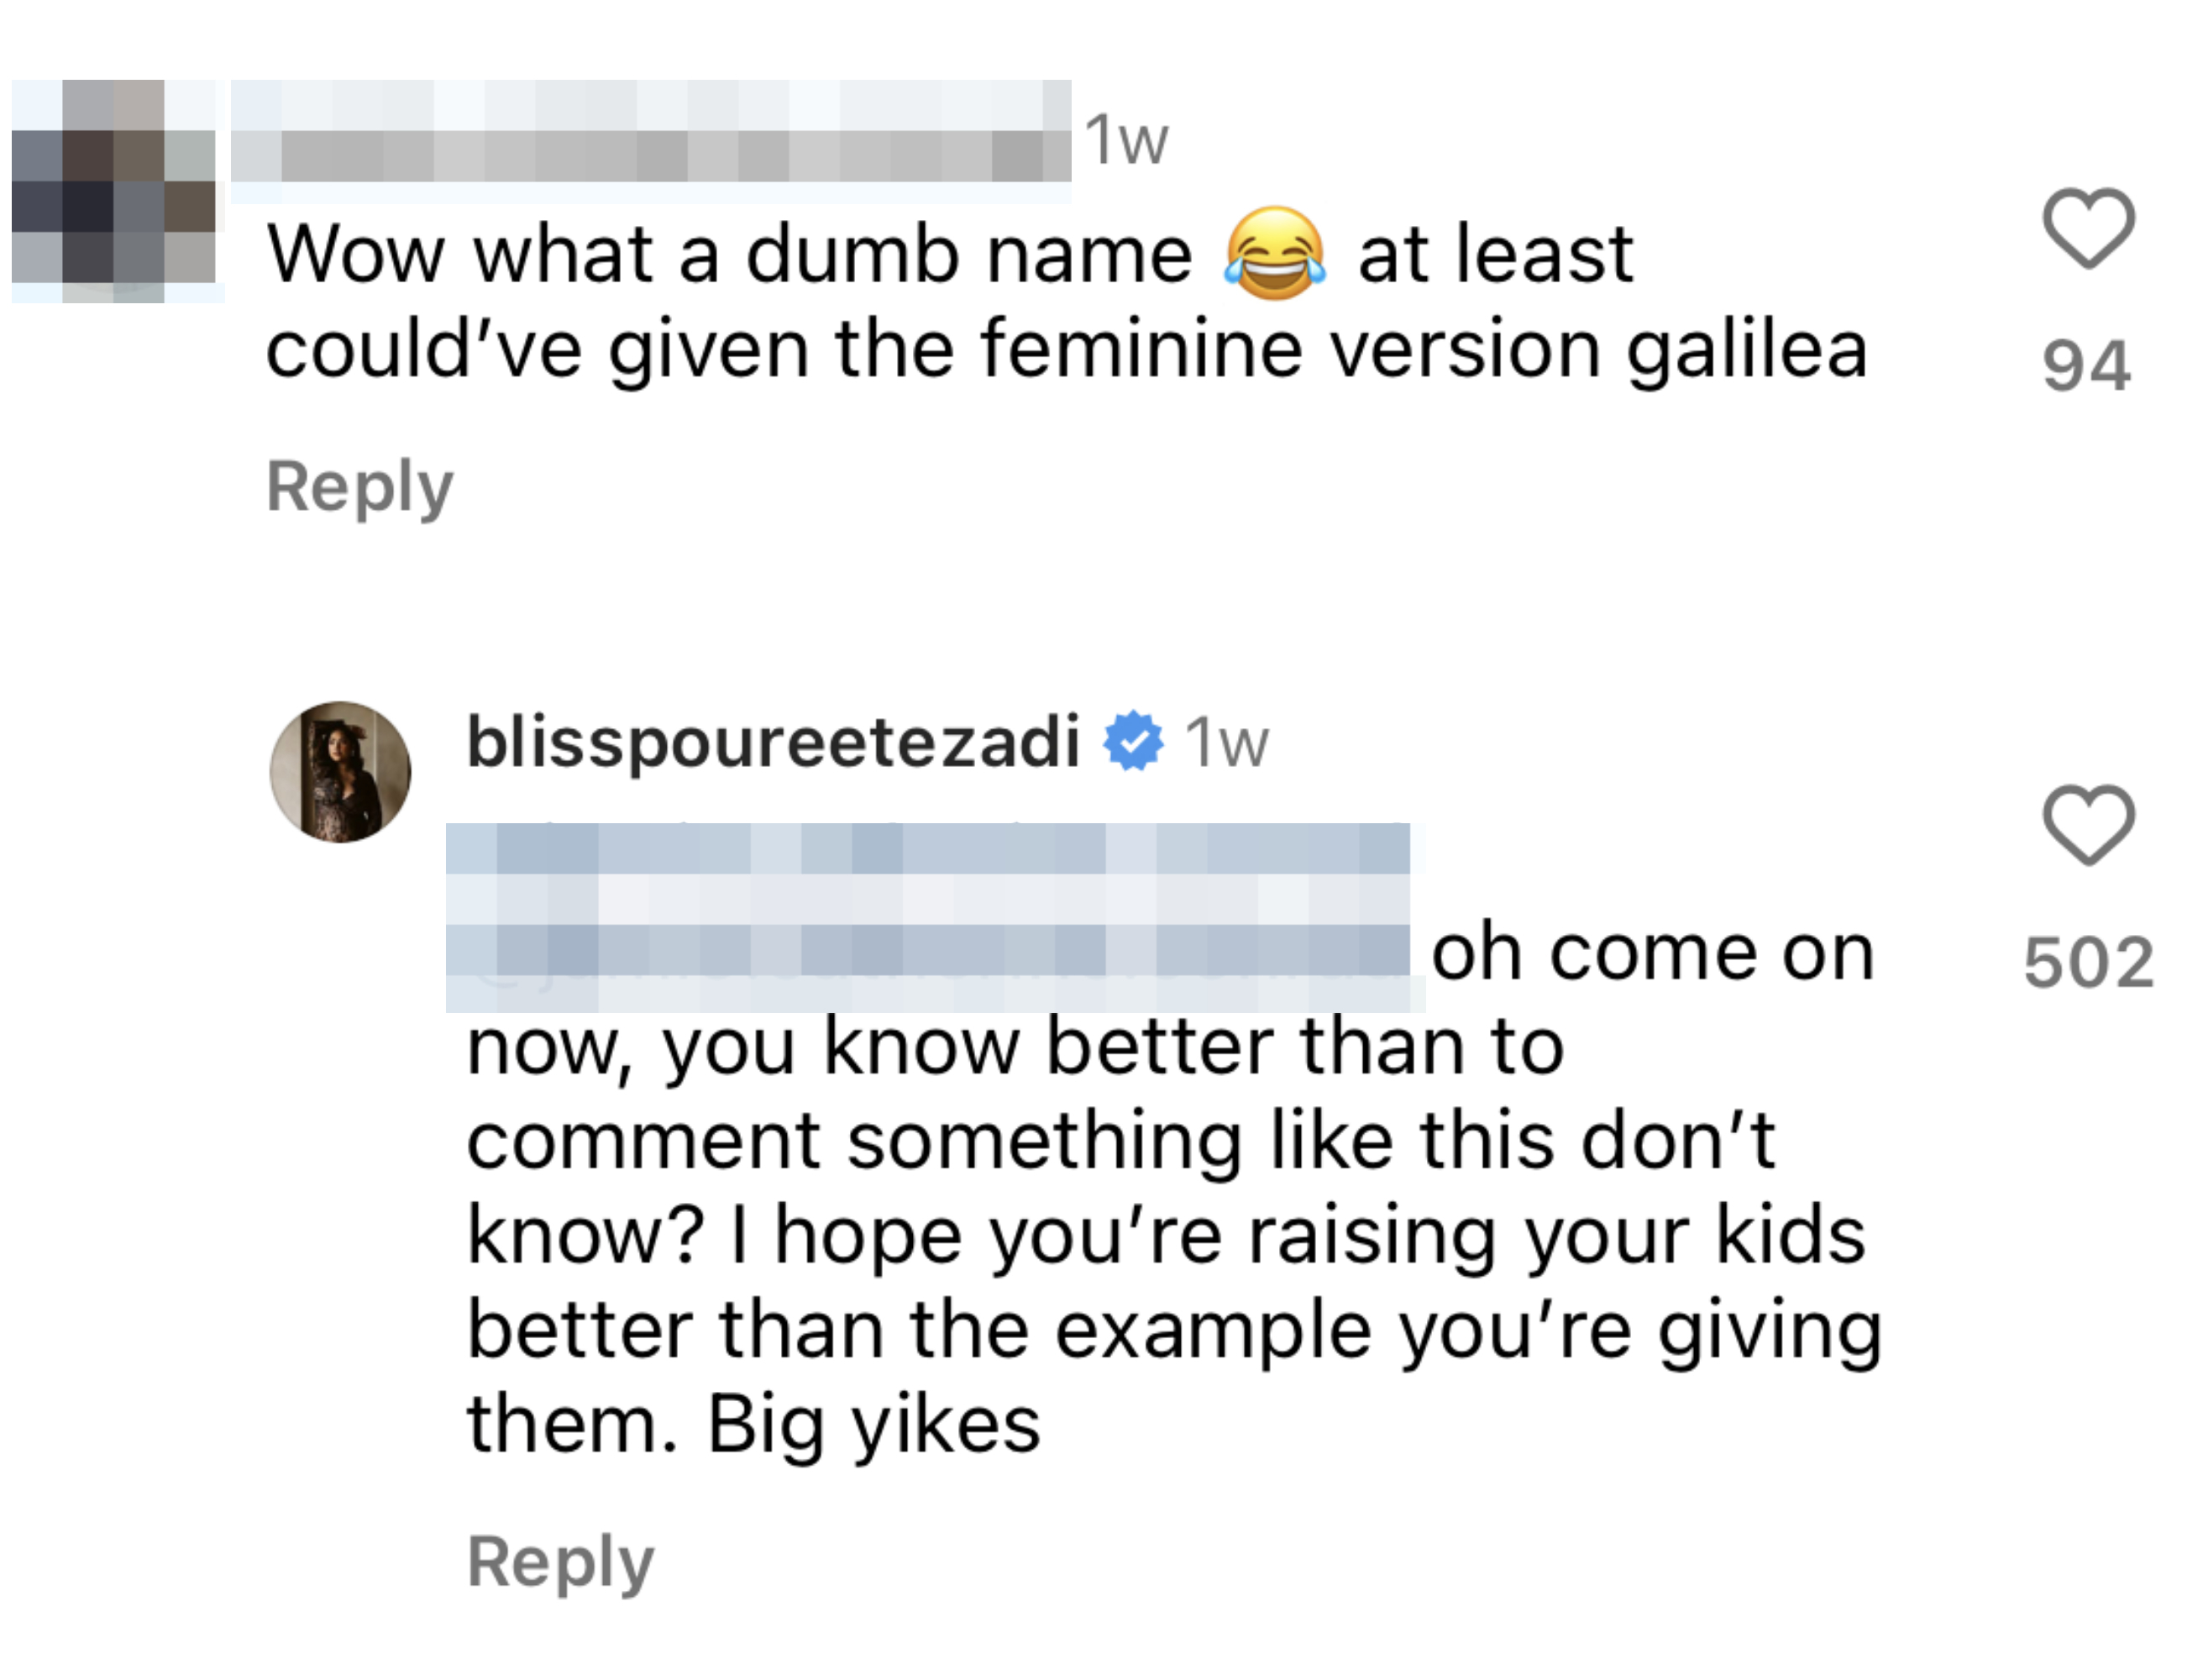Like blisspoureetezadi's reply with the heart
Image resolution: width=2203 pixels, height=1680 pixels.
tap(2088, 824)
